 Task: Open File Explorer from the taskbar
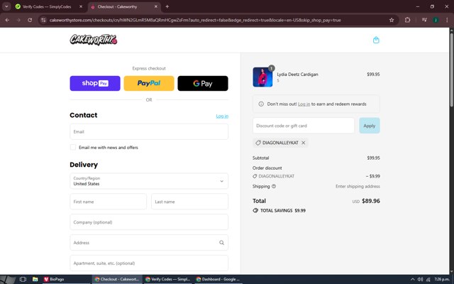[35, 279]
